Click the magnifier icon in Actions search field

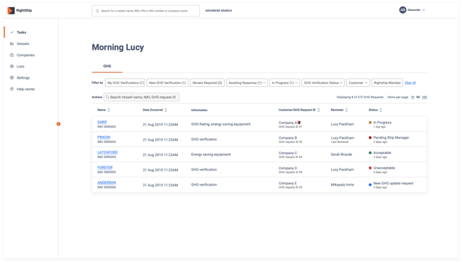click(x=108, y=97)
